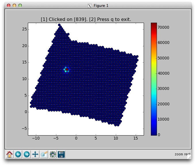The width and height of the screenshot is (196, 166).
Task: Maximize window with green button
Action: [20, 5]
